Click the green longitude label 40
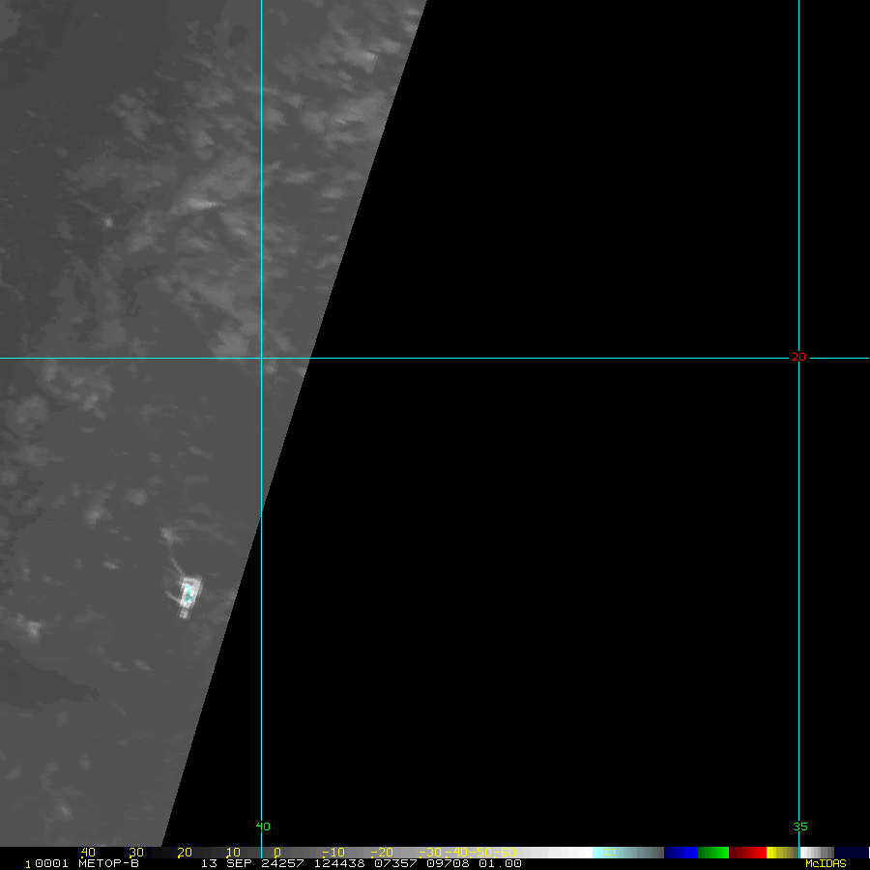Image resolution: width=870 pixels, height=870 pixels. [263, 826]
